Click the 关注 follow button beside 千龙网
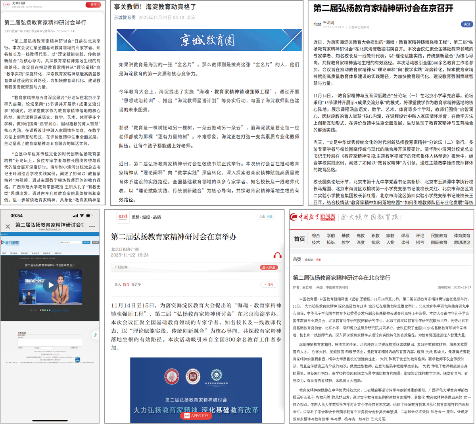476x424 pixels. point(467,24)
